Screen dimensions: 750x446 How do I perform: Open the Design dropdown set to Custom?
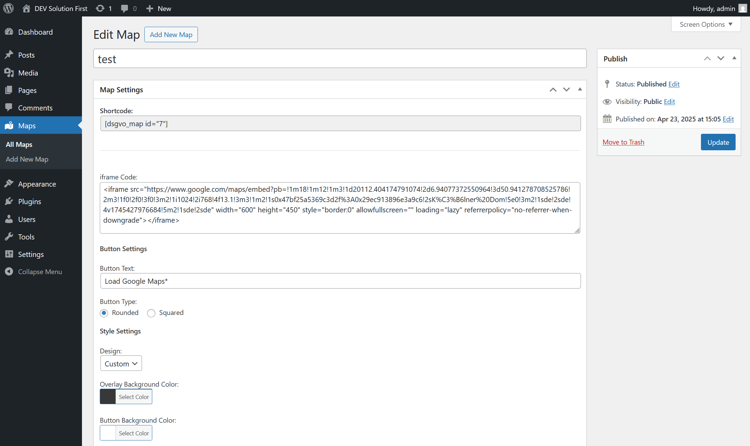(121, 363)
